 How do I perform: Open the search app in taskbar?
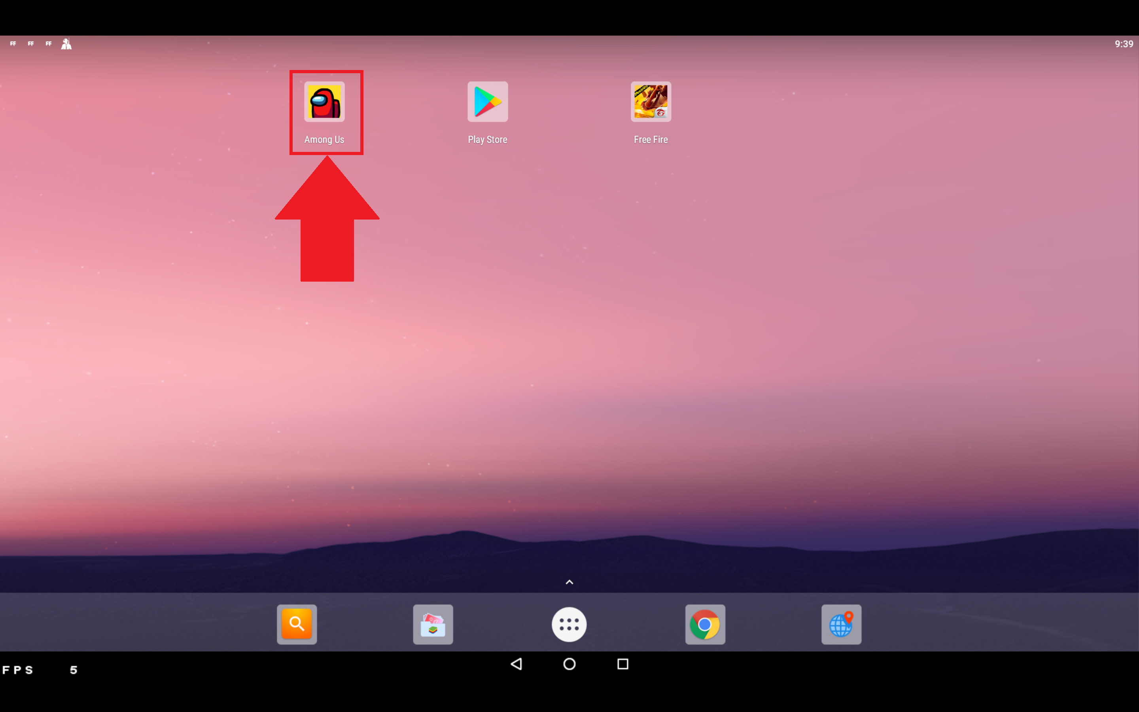point(297,624)
